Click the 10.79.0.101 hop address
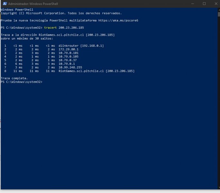Image resolution: width=220 pixels, height=193 pixels. tap(69, 53)
